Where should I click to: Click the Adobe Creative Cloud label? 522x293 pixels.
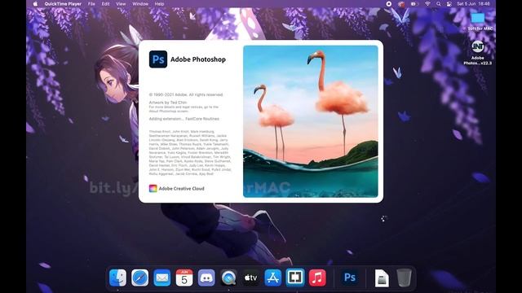coord(181,188)
